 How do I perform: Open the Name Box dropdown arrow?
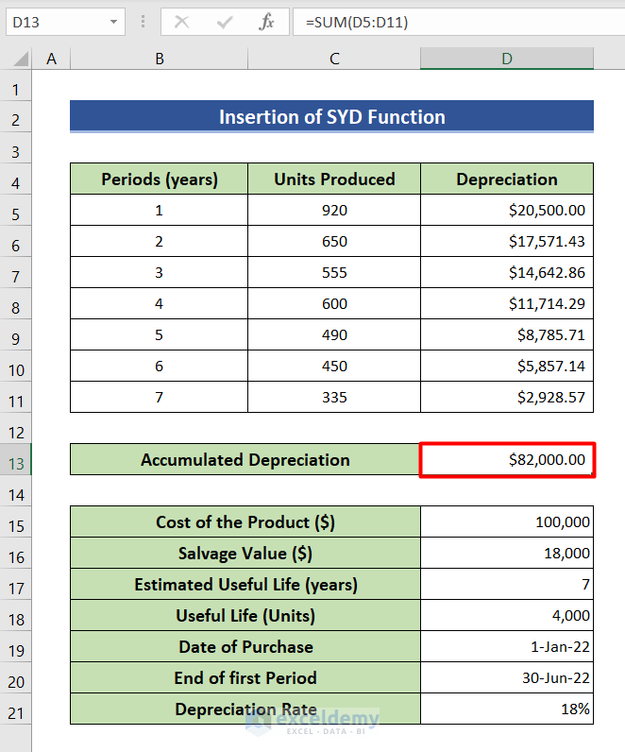113,22
